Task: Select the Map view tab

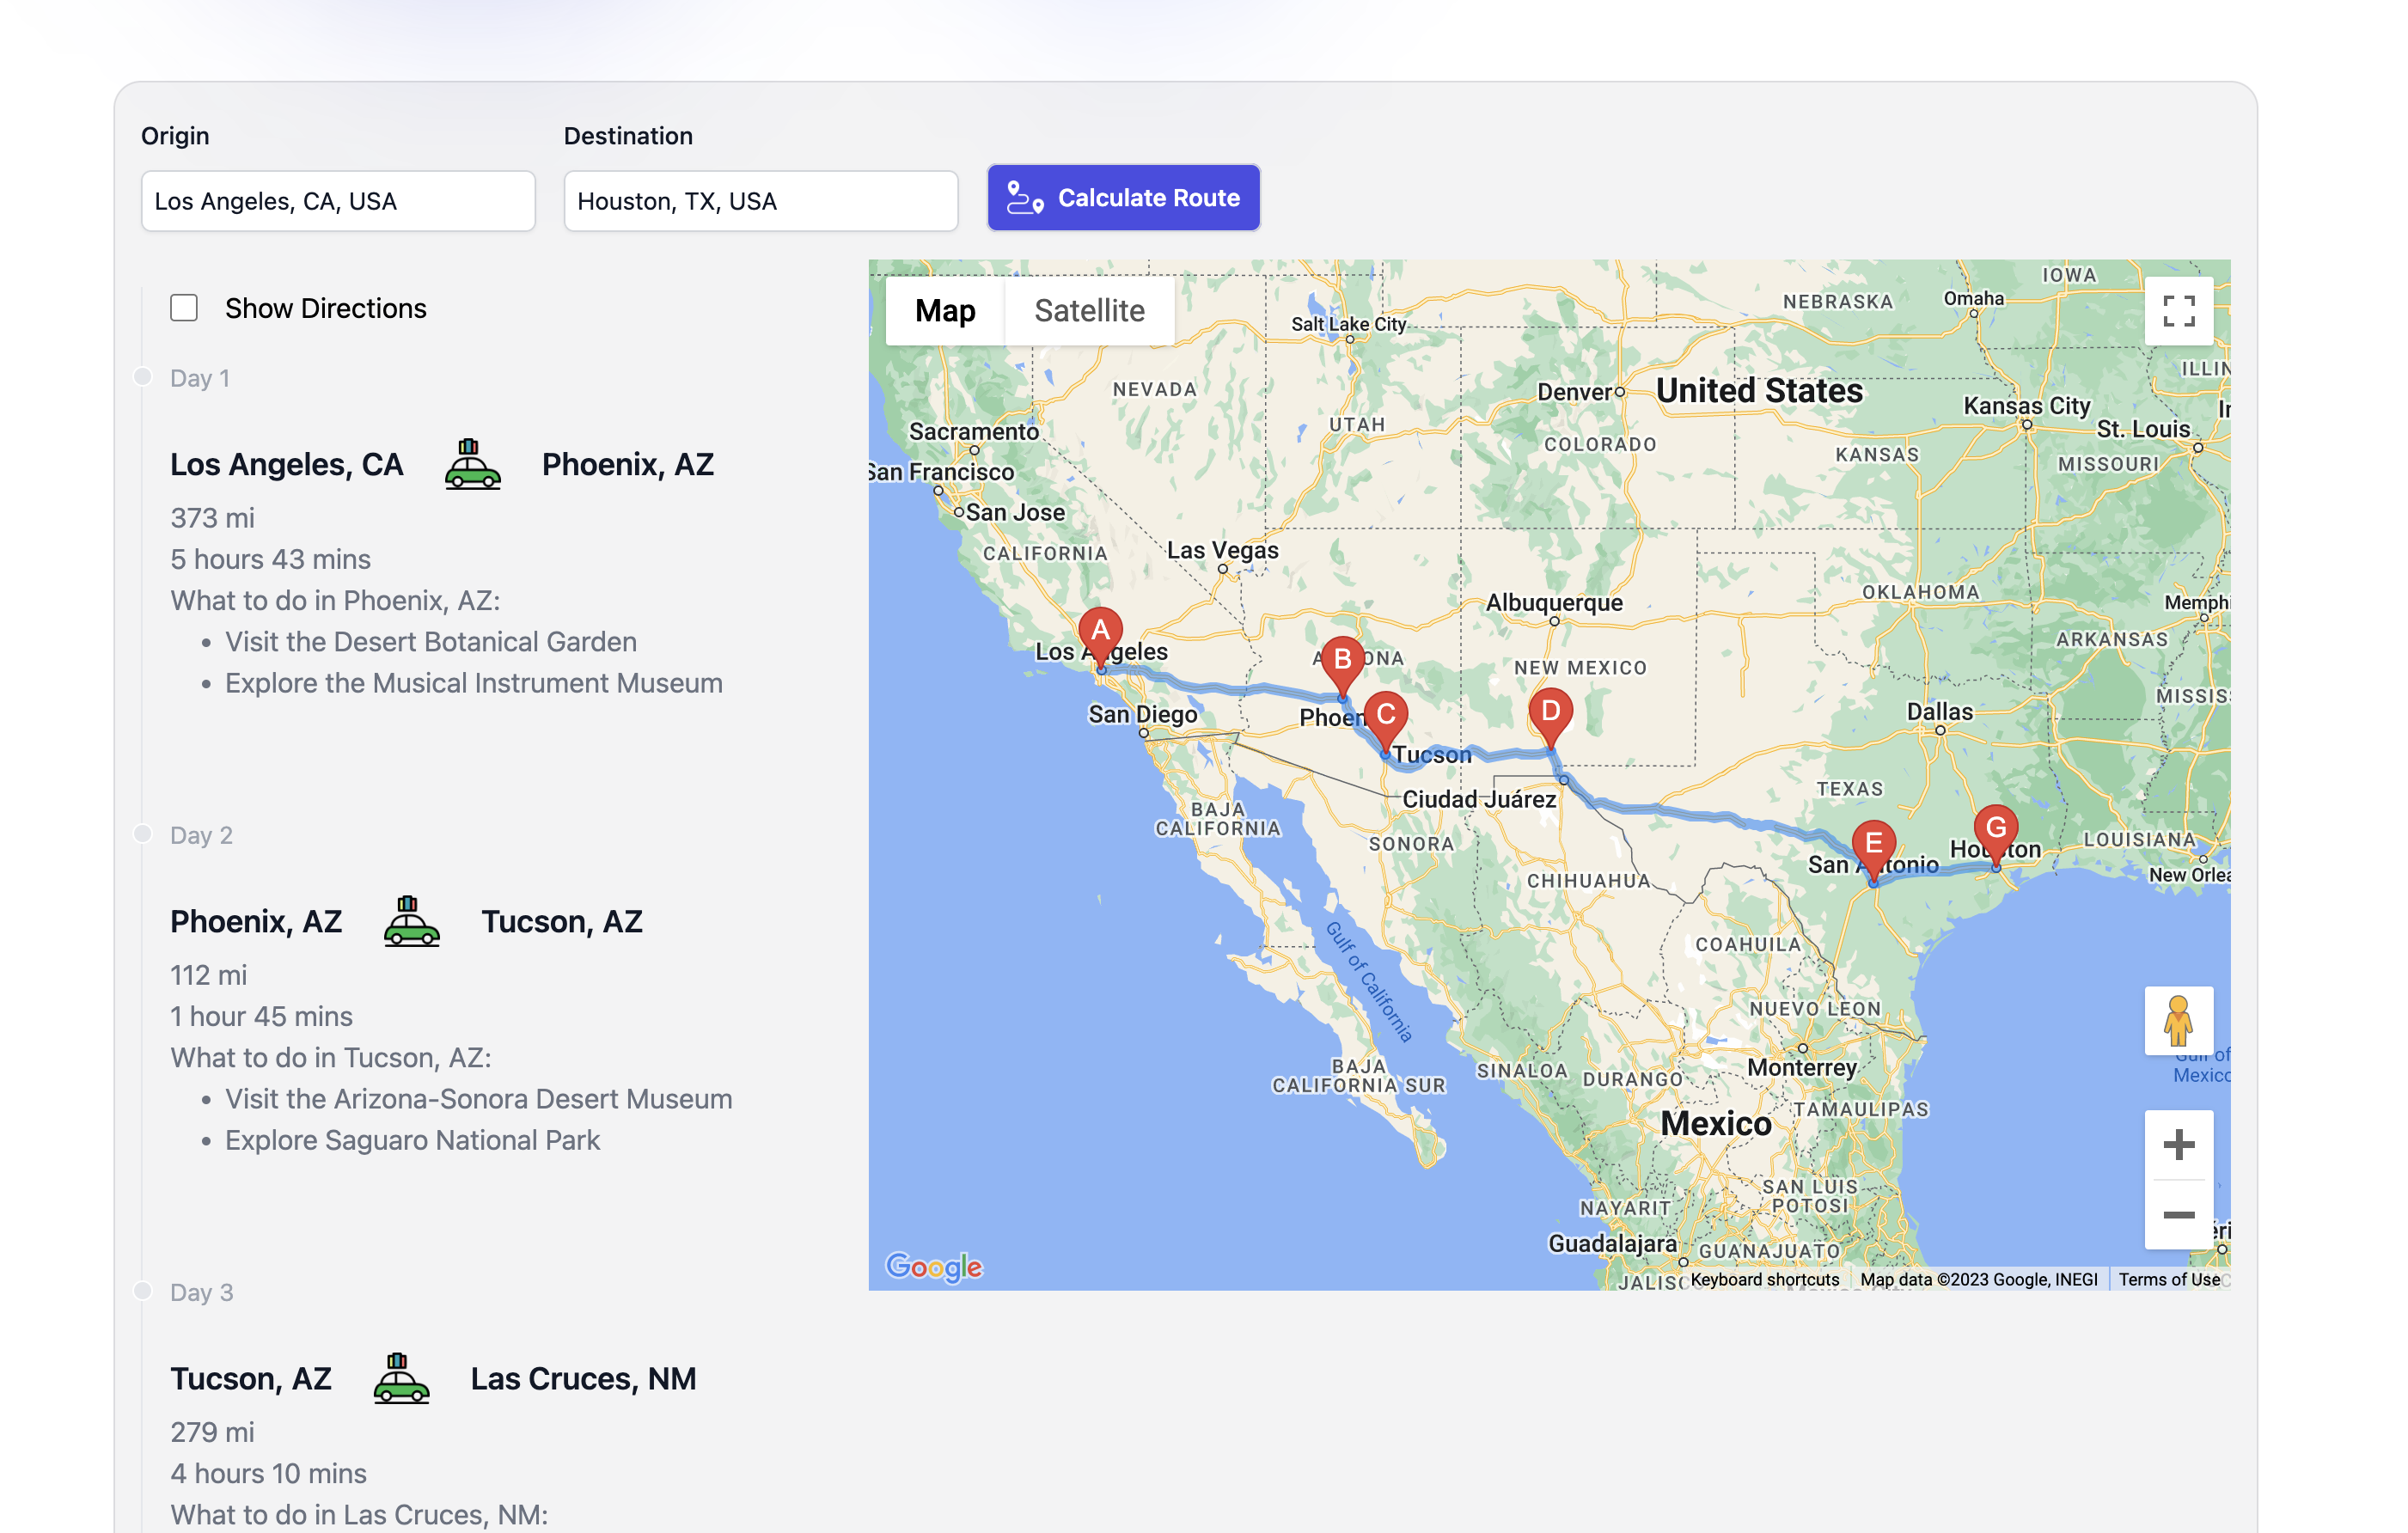Action: pyautogui.click(x=945, y=311)
